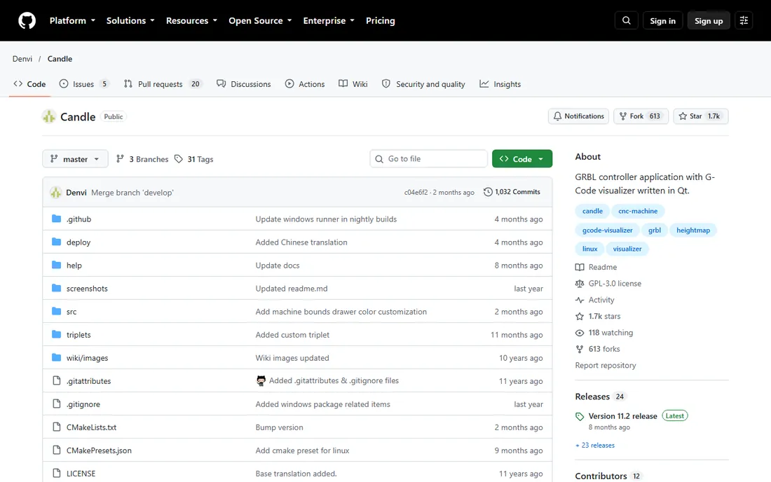The height and width of the screenshot is (482, 771).
Task: Click the committer avatar next to .gitattributes commit
Action: pos(261,381)
